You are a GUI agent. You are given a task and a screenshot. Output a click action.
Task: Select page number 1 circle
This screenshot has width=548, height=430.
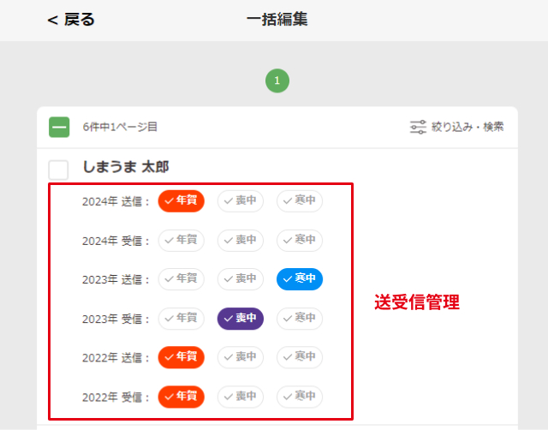277,81
